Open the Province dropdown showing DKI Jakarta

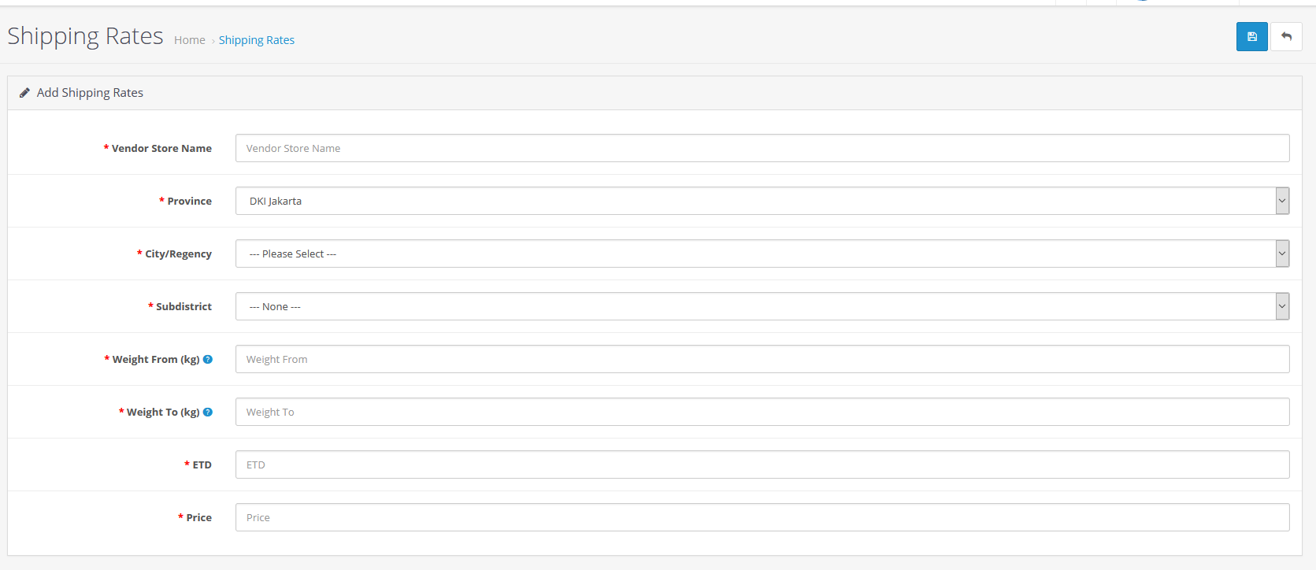point(762,201)
